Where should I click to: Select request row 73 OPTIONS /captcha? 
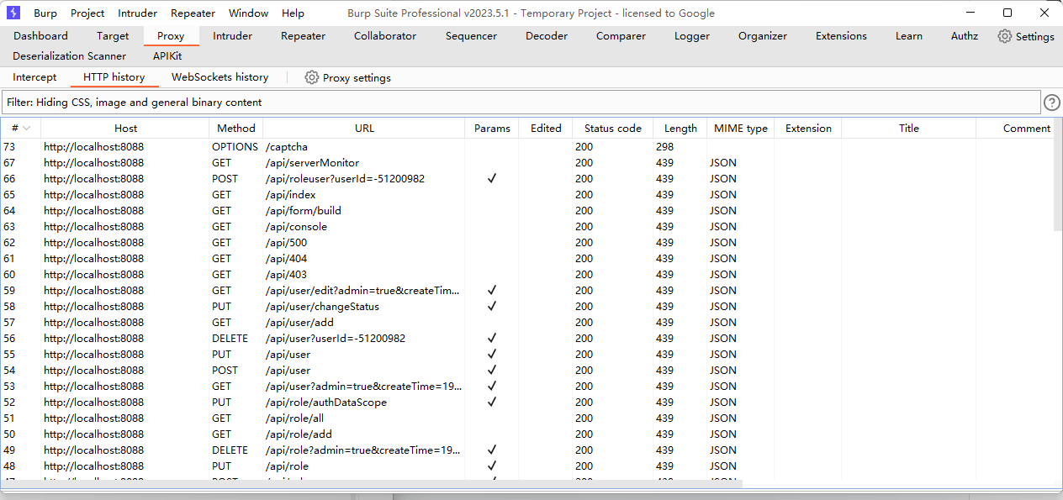[x=526, y=147]
